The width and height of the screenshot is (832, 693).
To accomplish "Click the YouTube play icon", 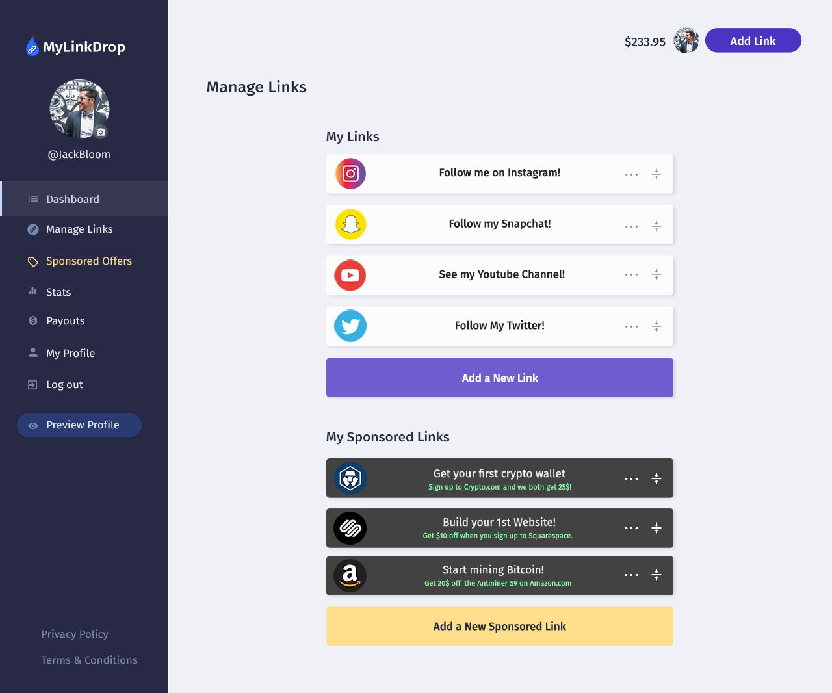I will click(350, 276).
